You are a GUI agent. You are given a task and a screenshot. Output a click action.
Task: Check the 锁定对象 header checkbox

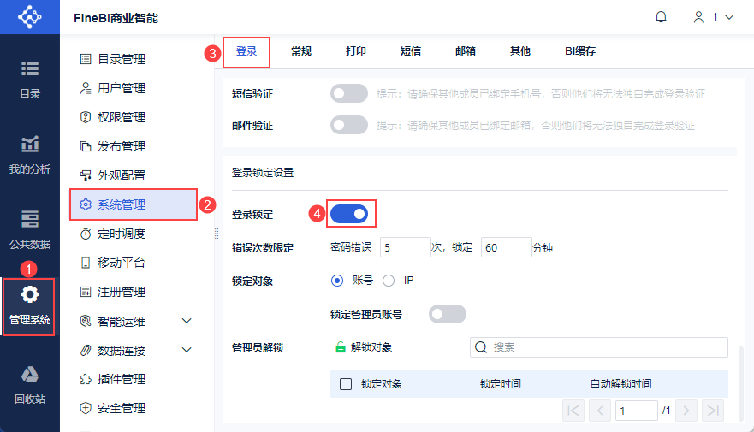point(346,384)
